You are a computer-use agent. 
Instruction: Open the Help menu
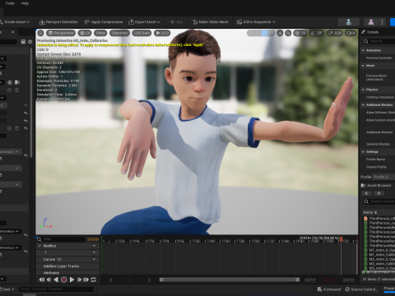[x=25, y=3]
